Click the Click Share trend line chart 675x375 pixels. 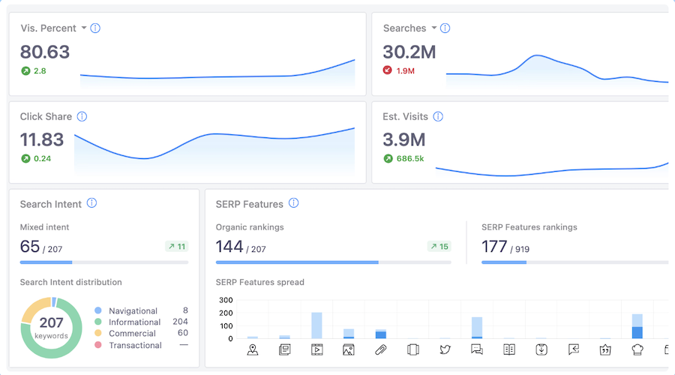pos(214,151)
